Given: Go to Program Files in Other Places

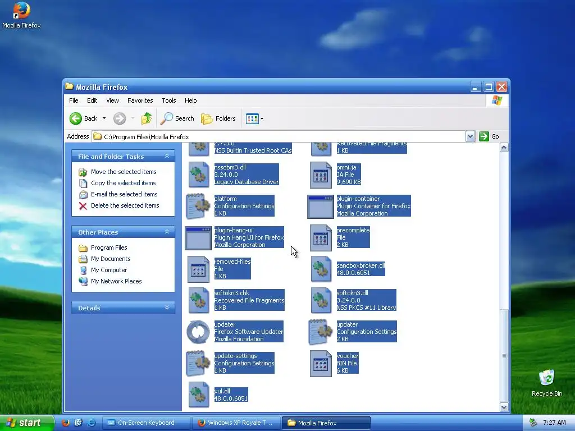Looking at the screenshot, I should tap(109, 247).
